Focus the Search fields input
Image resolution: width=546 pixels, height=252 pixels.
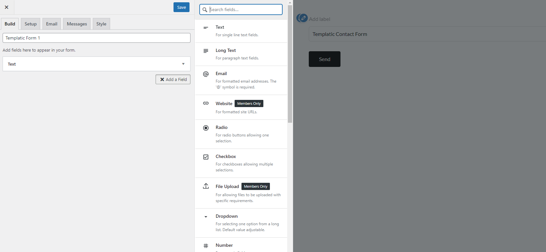pyautogui.click(x=241, y=9)
